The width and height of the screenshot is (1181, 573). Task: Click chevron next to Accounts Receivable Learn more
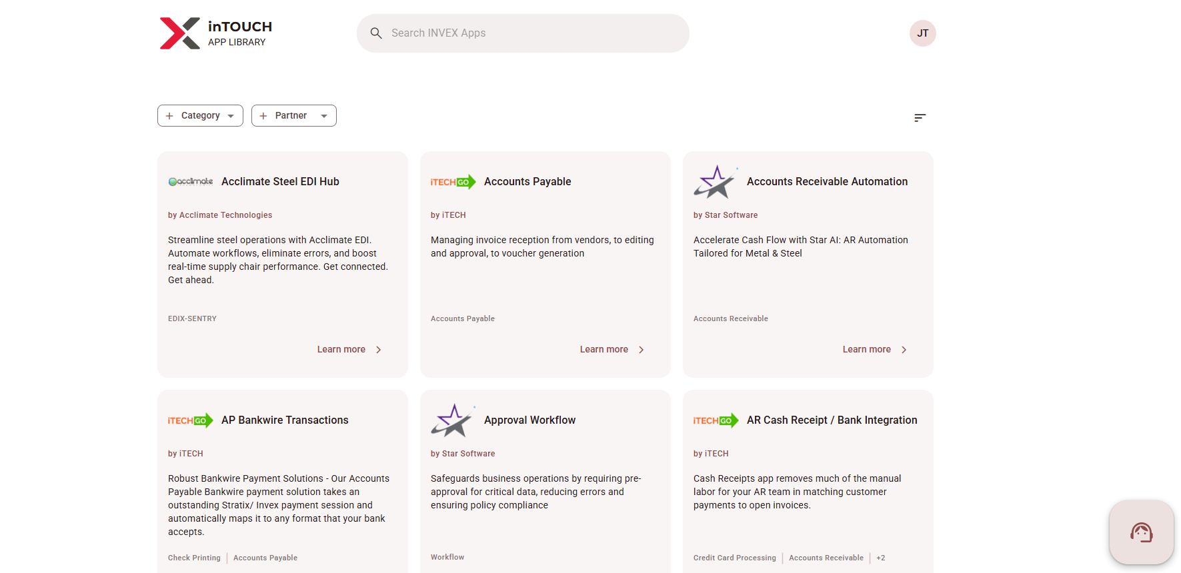coord(904,350)
